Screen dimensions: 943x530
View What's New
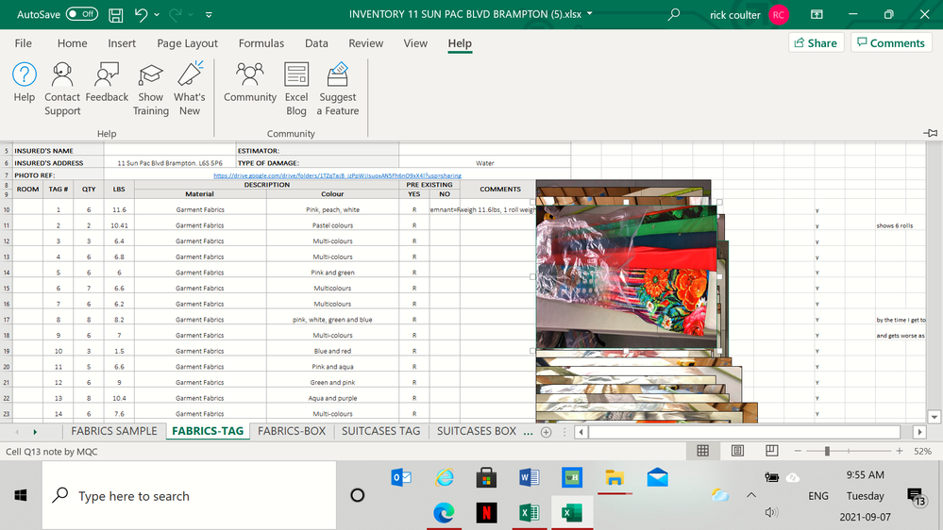[190, 89]
